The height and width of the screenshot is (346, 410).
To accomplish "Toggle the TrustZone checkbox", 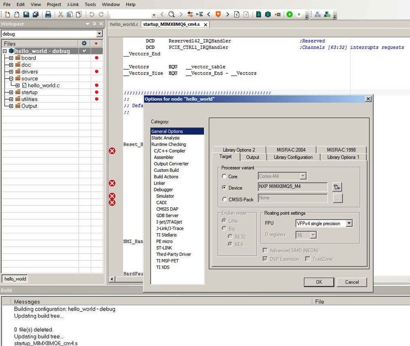I will 308,259.
